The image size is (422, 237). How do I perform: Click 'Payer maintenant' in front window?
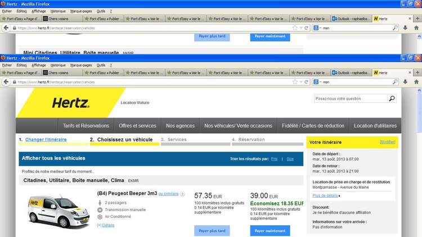point(270,231)
